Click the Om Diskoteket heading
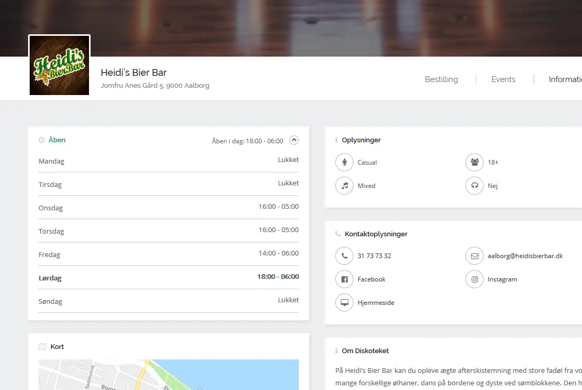Viewport: 582px width, 390px height. (x=365, y=351)
